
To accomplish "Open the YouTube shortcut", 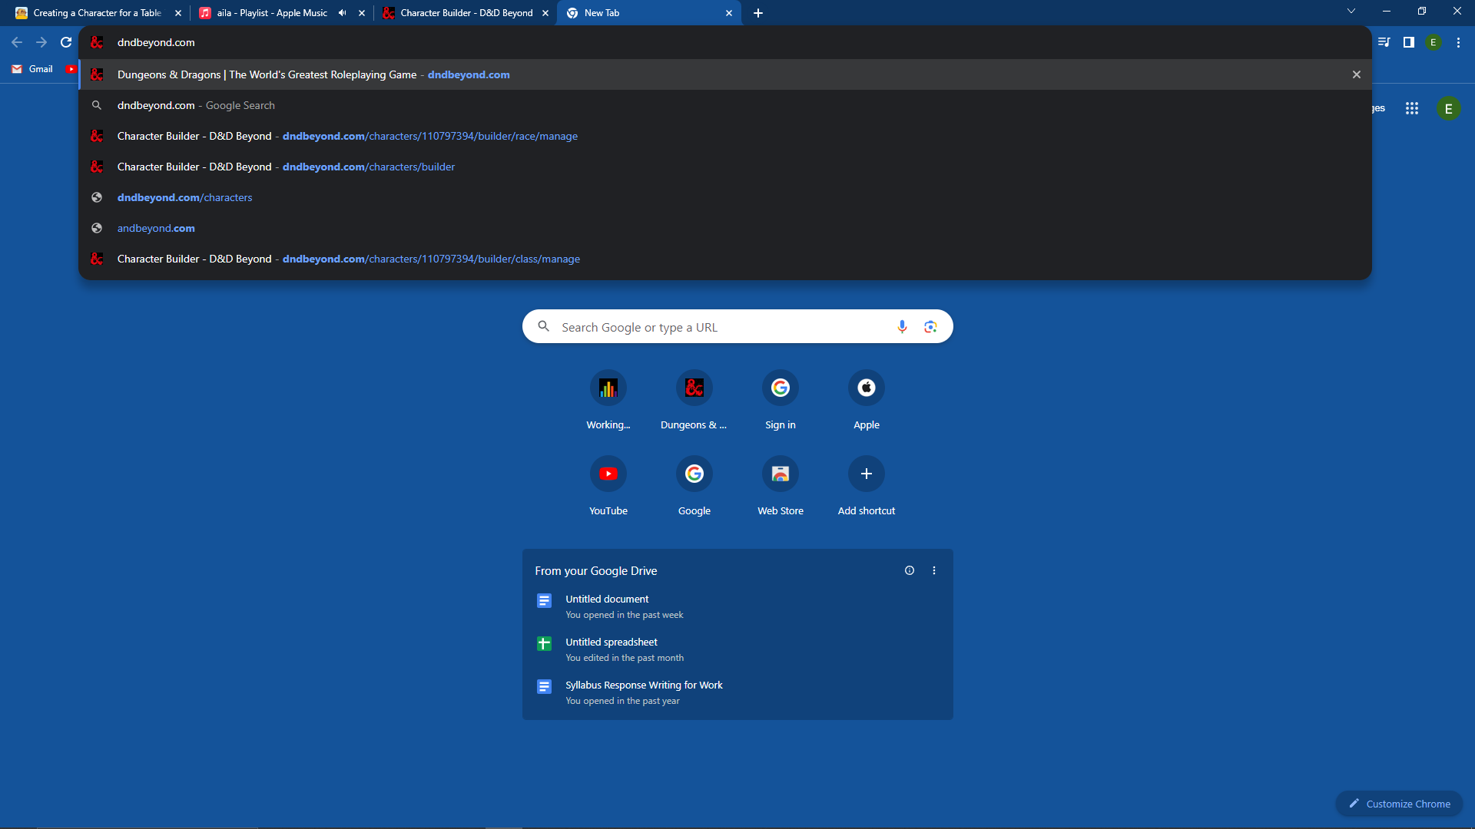I will [608, 474].
